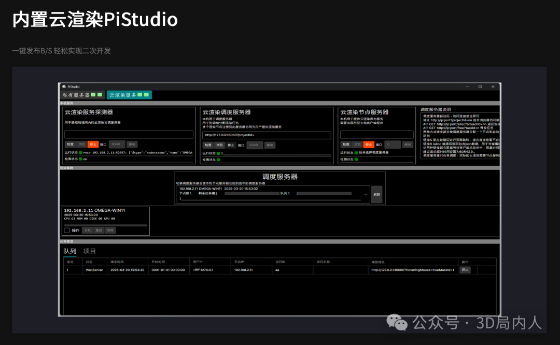
Task: Click green 运行状态 indicator in 云渲染节点服务器
Action: pyautogui.click(x=356, y=153)
